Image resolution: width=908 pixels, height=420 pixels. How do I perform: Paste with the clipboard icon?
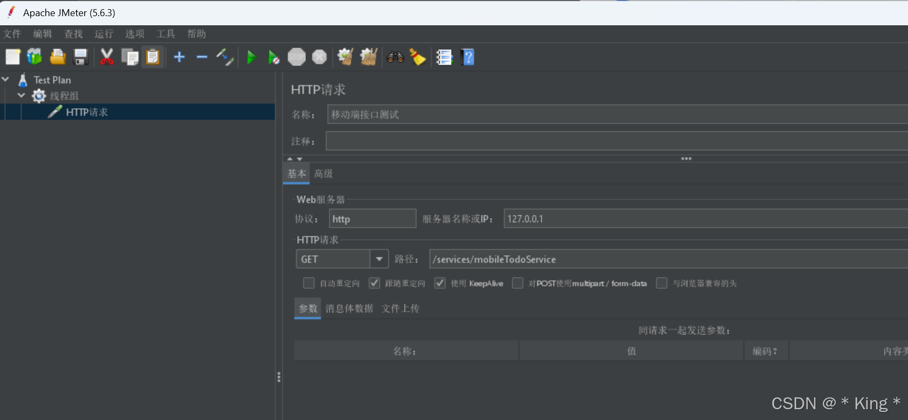[x=153, y=57]
